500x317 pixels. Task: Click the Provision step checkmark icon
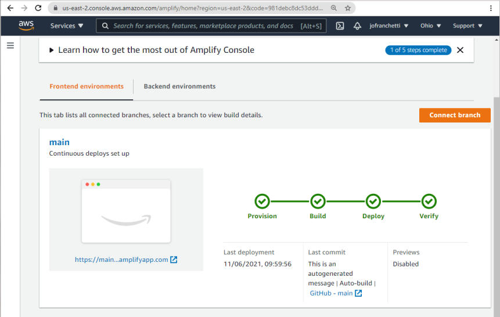(x=262, y=201)
